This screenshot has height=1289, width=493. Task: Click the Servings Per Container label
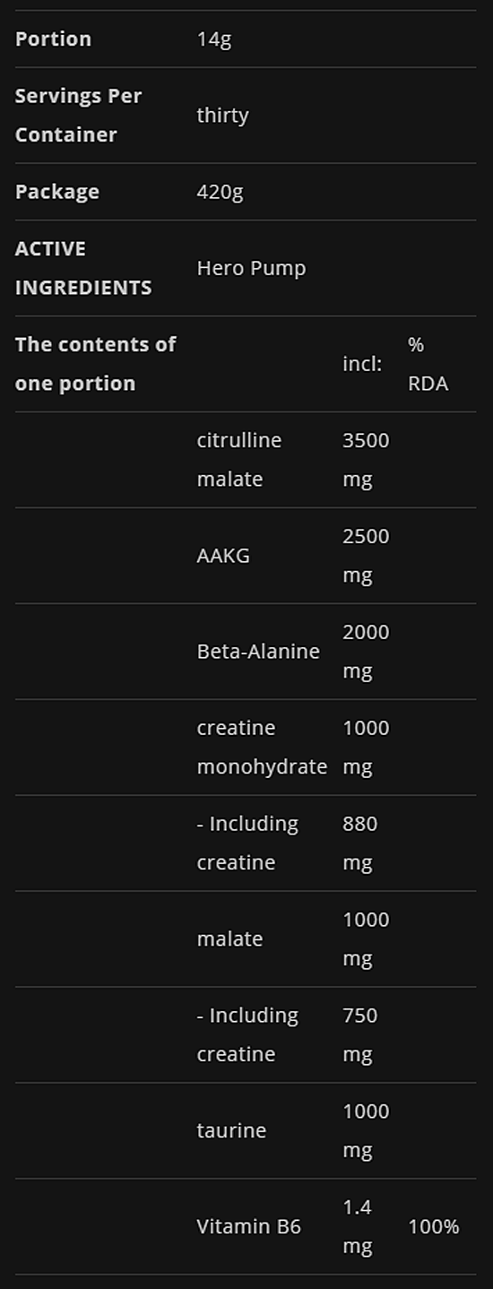[x=78, y=115]
